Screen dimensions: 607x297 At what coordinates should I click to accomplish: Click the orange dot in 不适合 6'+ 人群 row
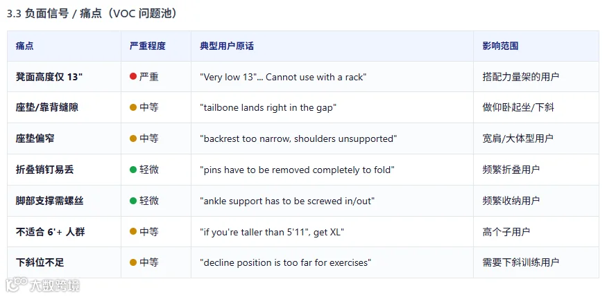[133, 231]
